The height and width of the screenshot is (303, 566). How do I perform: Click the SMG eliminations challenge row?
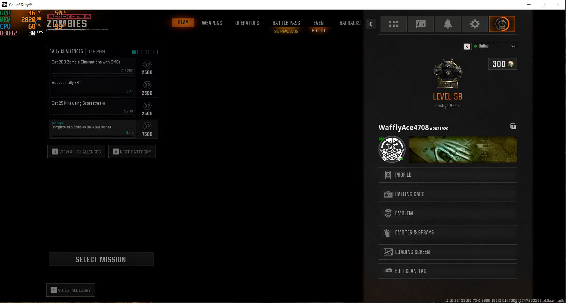coord(104,67)
